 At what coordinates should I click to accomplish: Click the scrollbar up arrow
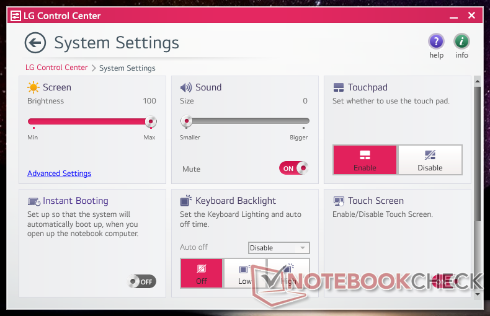click(477, 82)
